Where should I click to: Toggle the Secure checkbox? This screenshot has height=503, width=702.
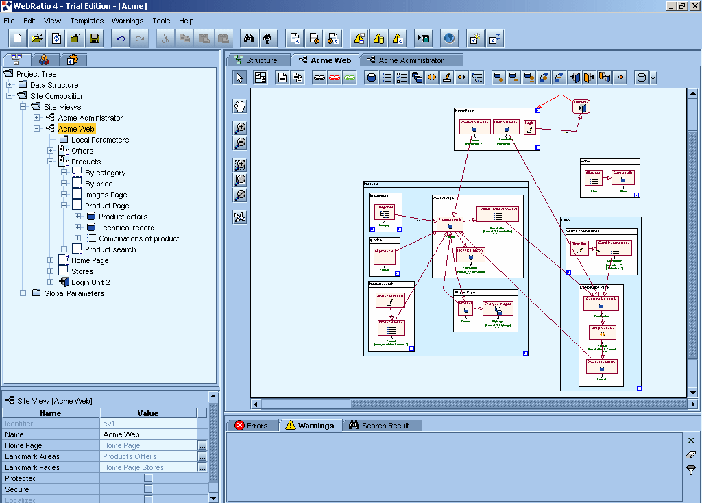point(148,489)
